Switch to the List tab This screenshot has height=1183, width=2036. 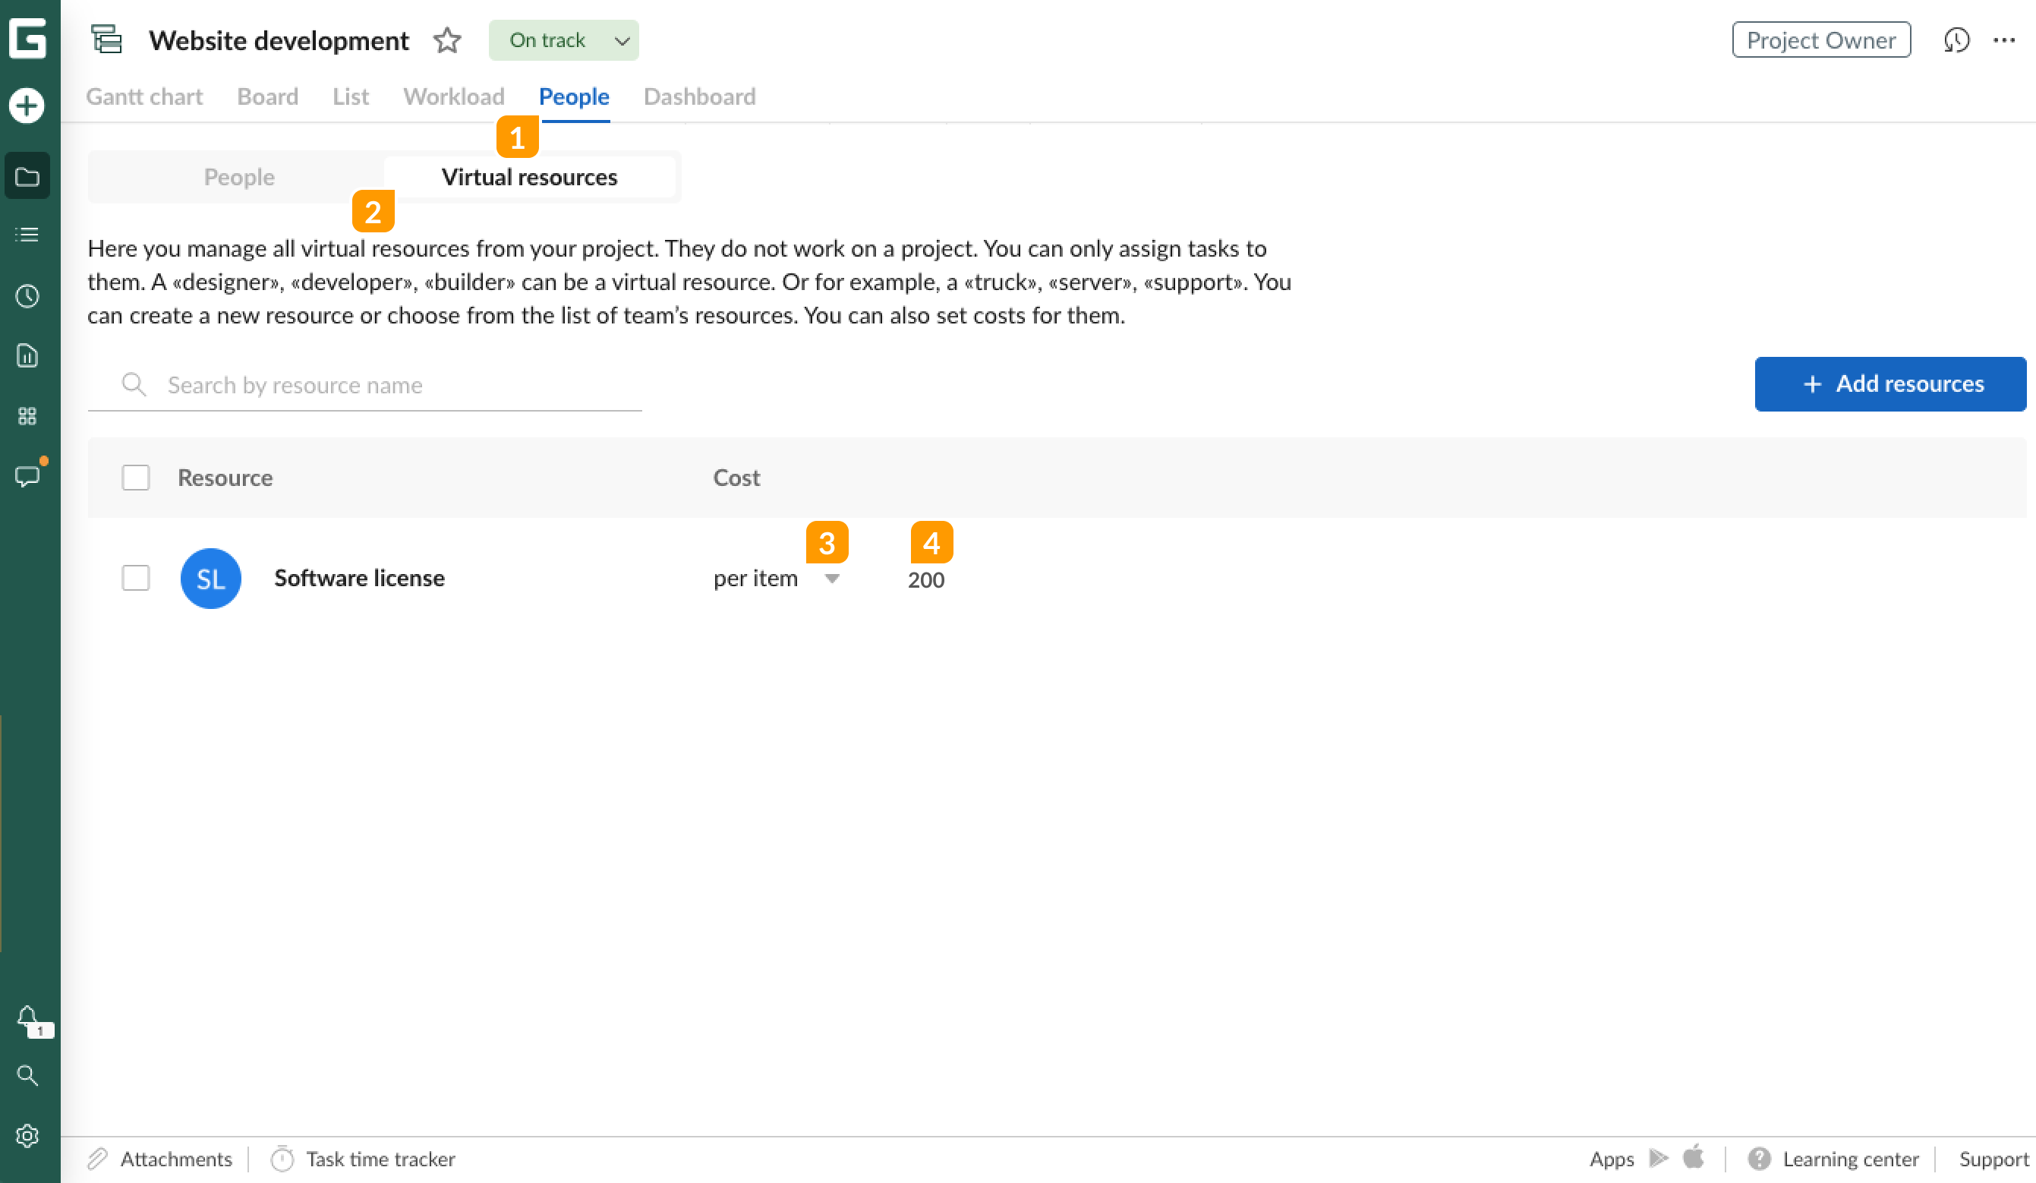click(x=351, y=96)
